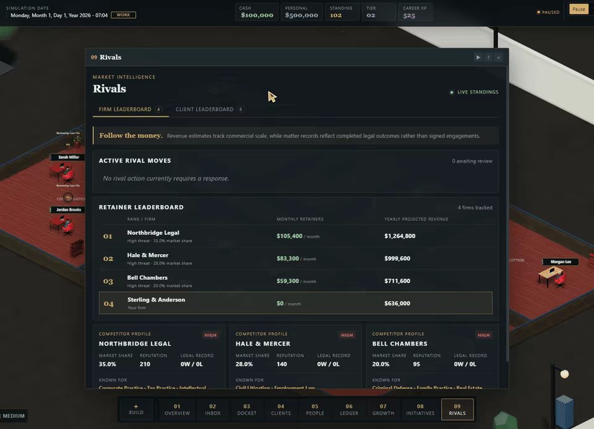Click the Cash $100,000 stat
Screen dimensions: 594x429
tap(257, 12)
